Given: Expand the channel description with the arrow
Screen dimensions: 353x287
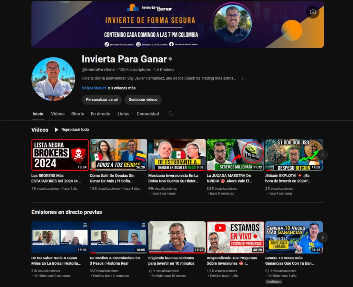Looking at the screenshot, I should (x=242, y=78).
